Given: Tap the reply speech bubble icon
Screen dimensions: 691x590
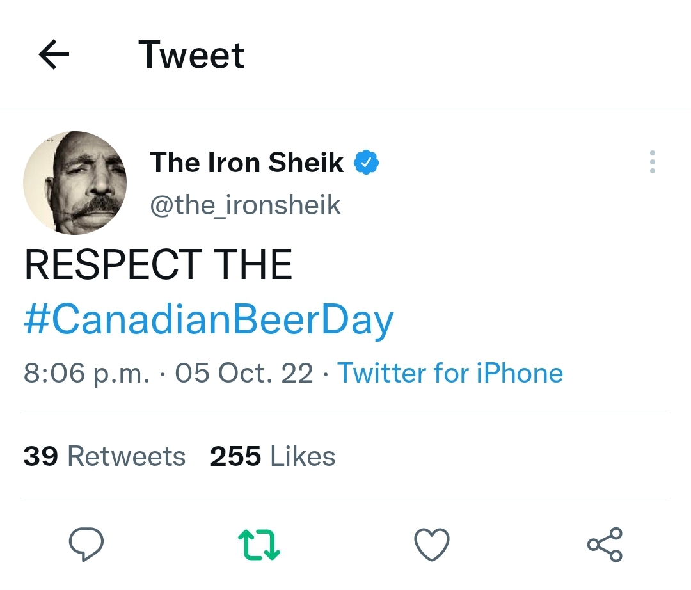Looking at the screenshot, I should [x=86, y=545].
